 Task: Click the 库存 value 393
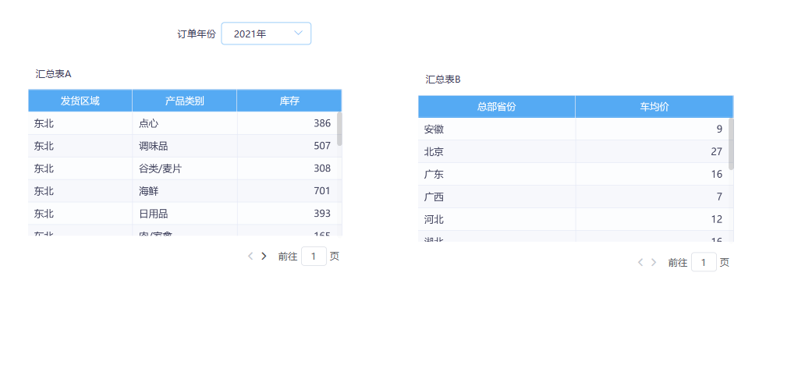tap(322, 214)
